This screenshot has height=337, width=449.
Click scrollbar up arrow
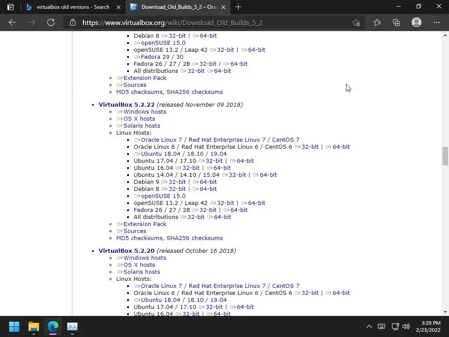point(445,35)
